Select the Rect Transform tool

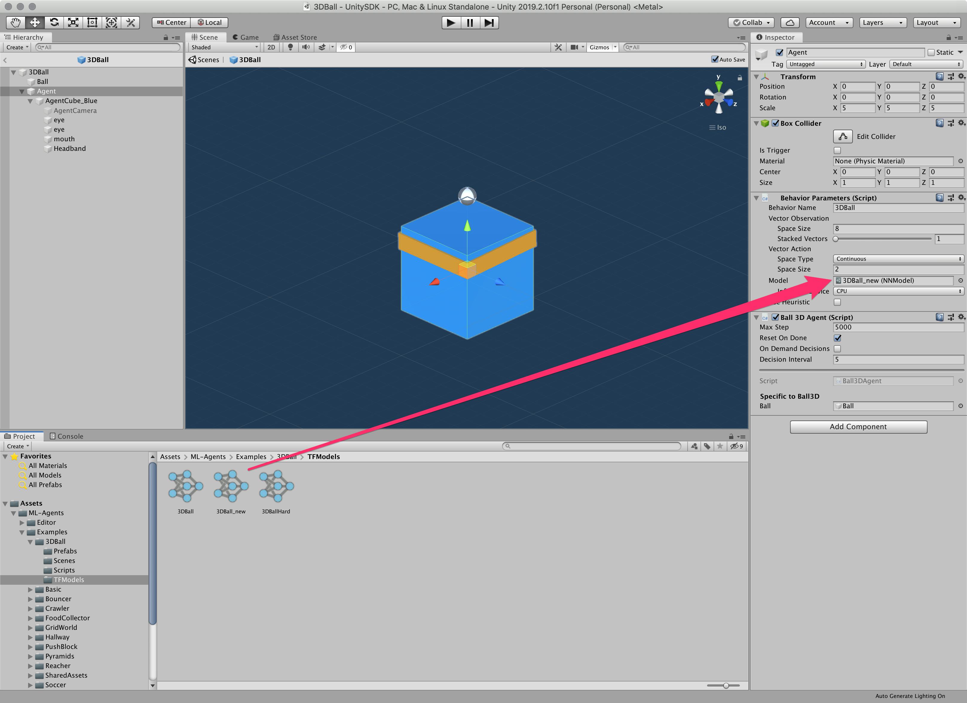(92, 23)
